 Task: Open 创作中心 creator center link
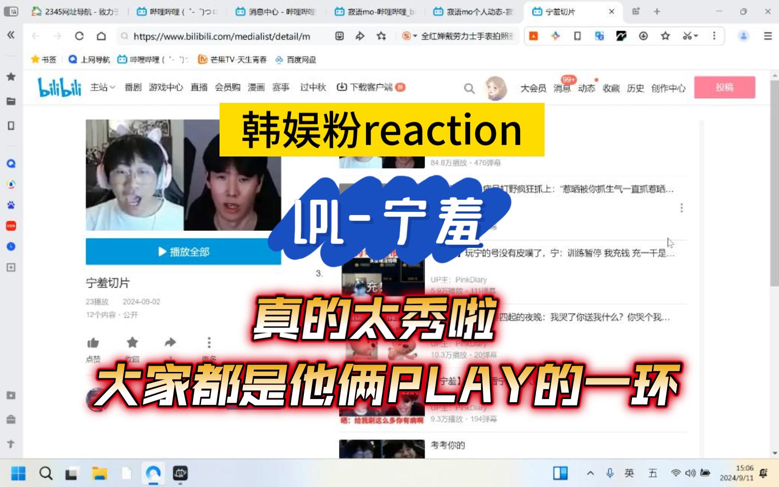(x=669, y=88)
